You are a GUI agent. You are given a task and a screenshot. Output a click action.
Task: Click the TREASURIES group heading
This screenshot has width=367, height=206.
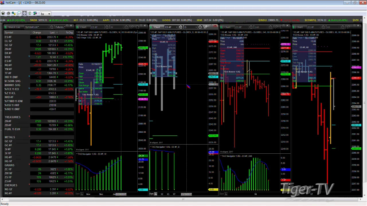(12, 117)
